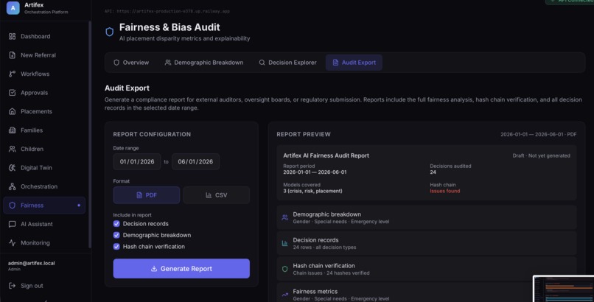Click the shield icon beside the page title
This screenshot has height=302, width=594.
pyautogui.click(x=110, y=32)
